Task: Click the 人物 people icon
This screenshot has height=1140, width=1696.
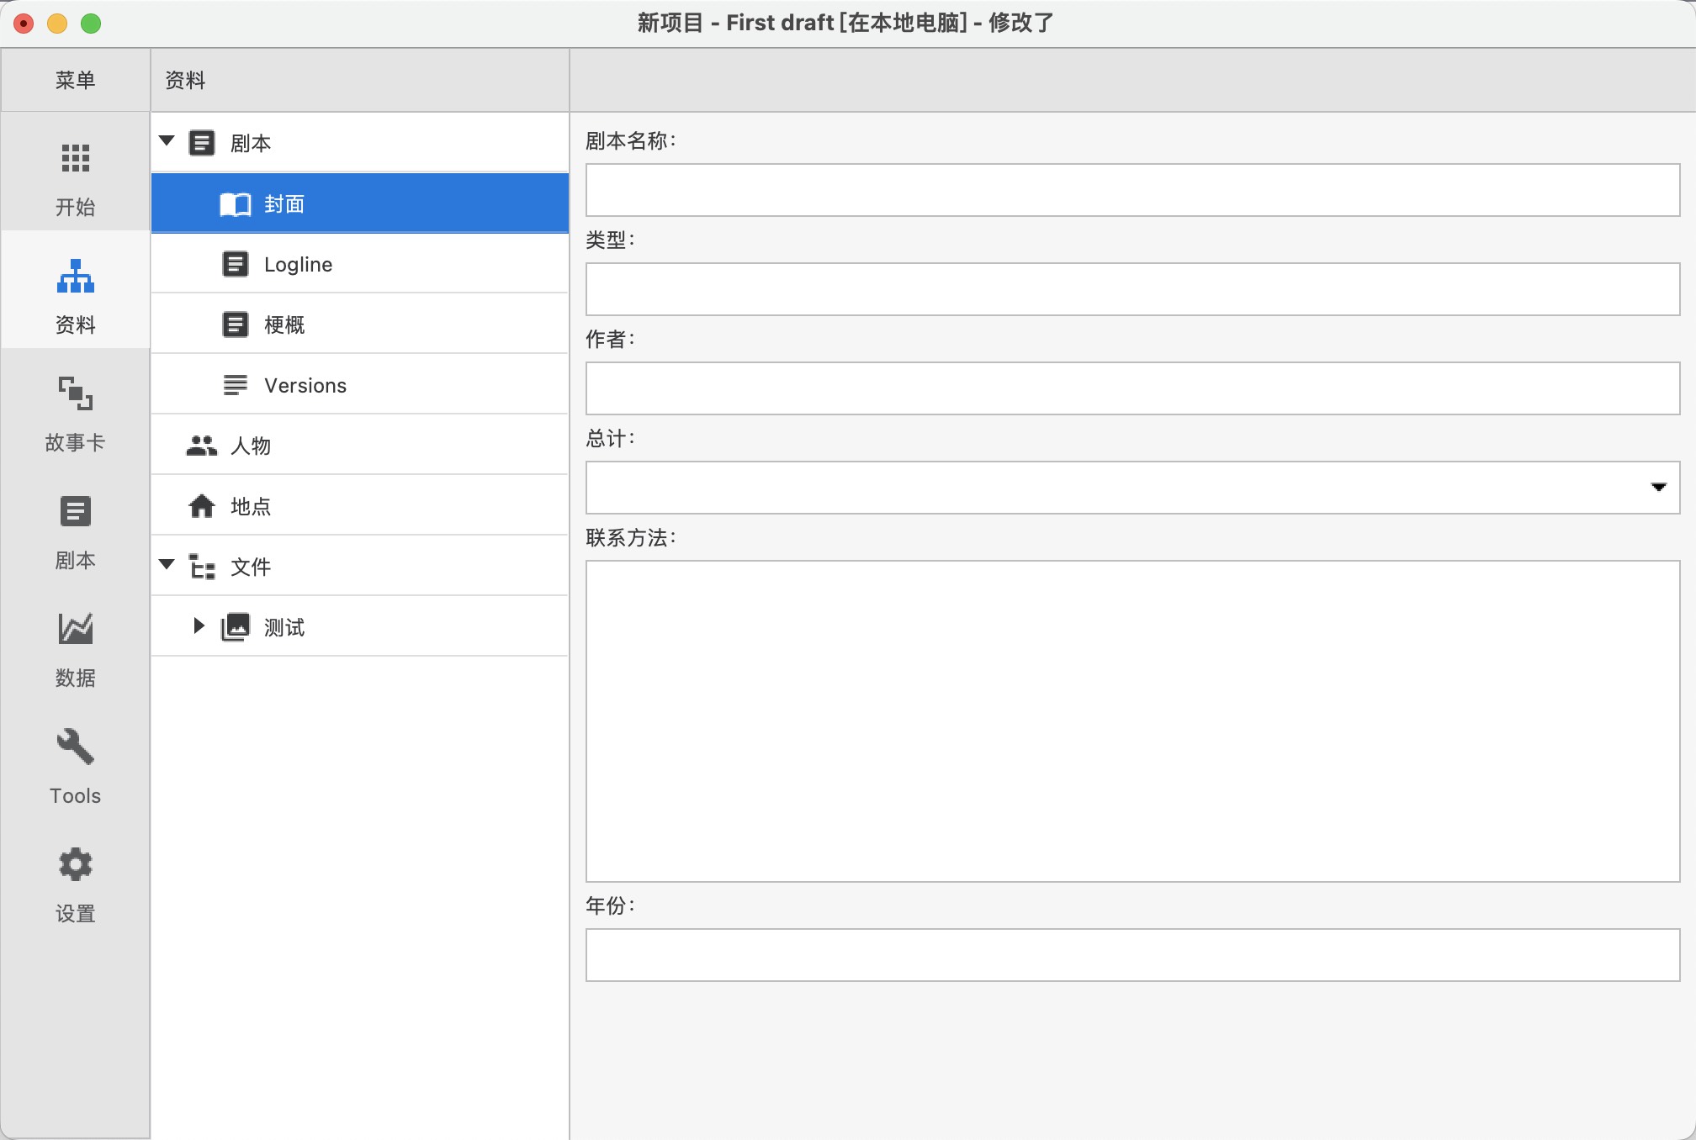Action: tap(201, 446)
